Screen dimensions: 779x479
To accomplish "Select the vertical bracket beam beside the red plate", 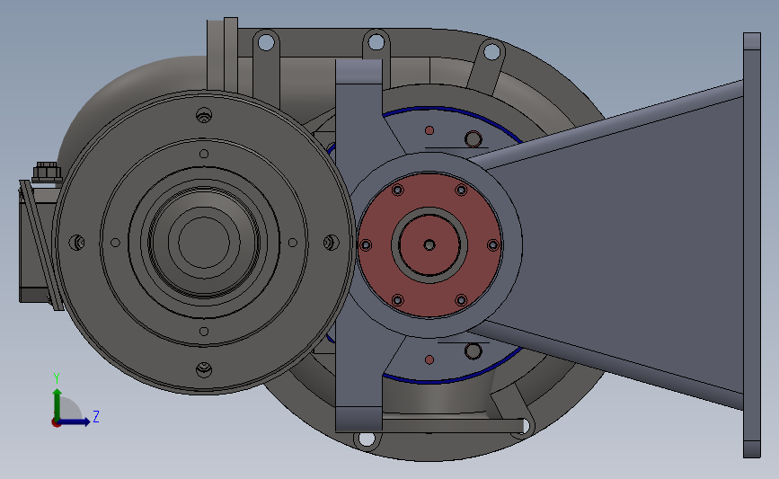I will (359, 245).
